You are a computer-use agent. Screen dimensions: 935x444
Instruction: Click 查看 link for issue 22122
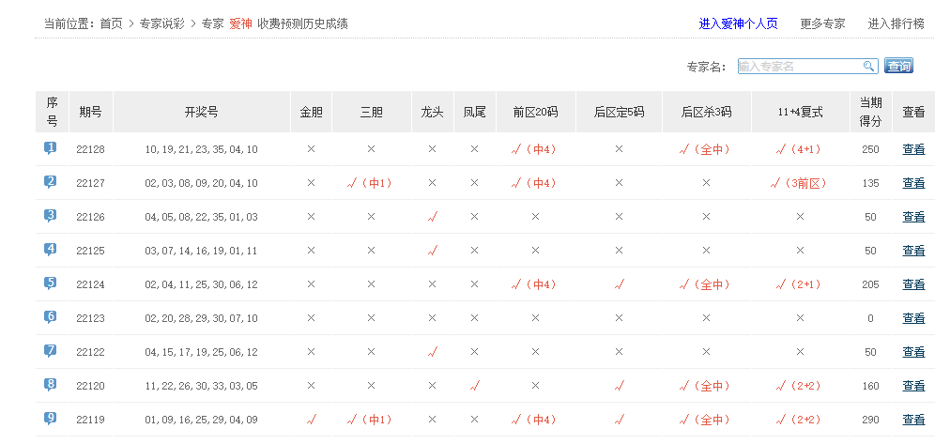pyautogui.click(x=913, y=352)
